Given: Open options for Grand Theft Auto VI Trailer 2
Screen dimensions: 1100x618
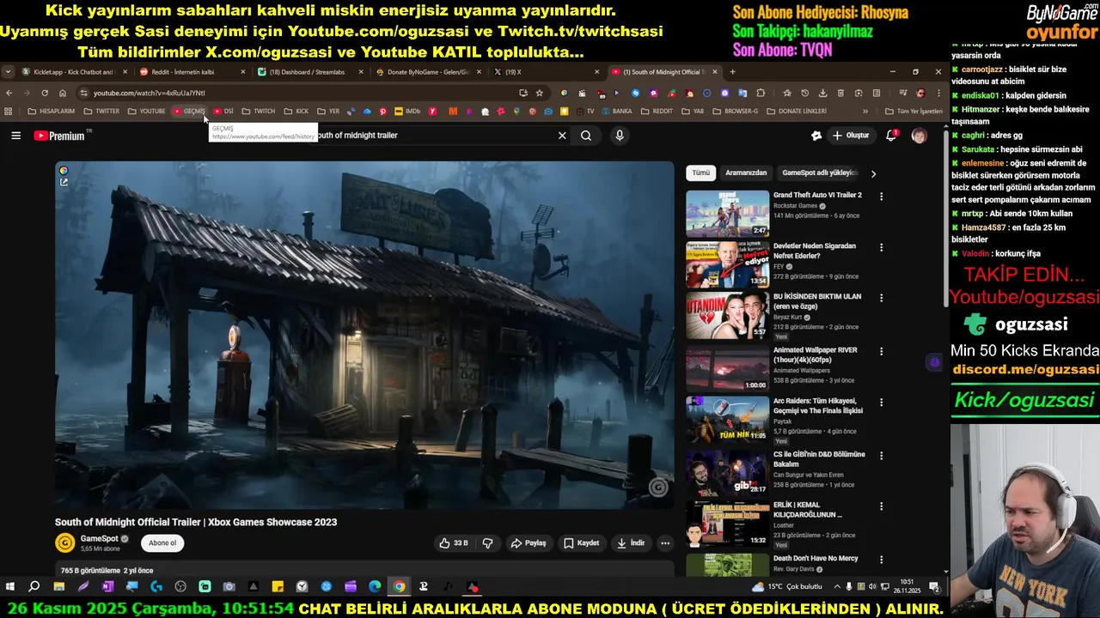Looking at the screenshot, I should [881, 197].
